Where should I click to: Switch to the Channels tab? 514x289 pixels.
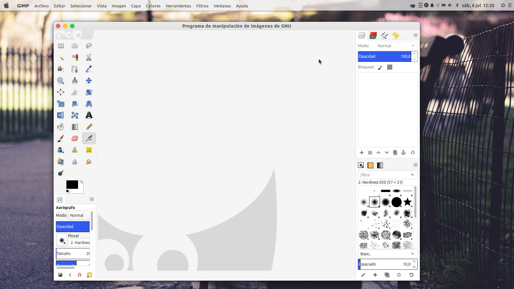click(373, 35)
